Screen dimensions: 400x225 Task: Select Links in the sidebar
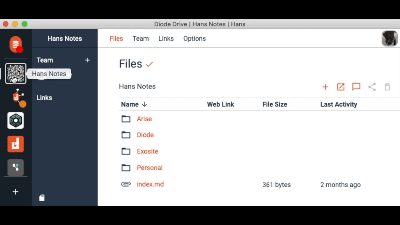44,97
